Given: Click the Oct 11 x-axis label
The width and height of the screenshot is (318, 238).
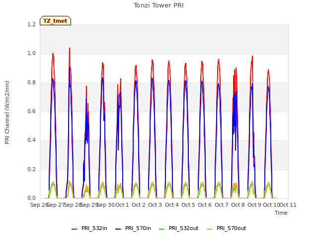Looking at the screenshot, I should 288,205.
